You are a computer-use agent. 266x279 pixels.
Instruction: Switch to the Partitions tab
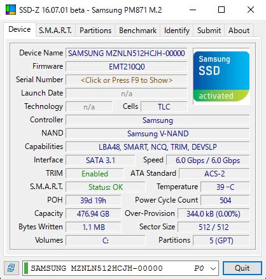click(95, 31)
